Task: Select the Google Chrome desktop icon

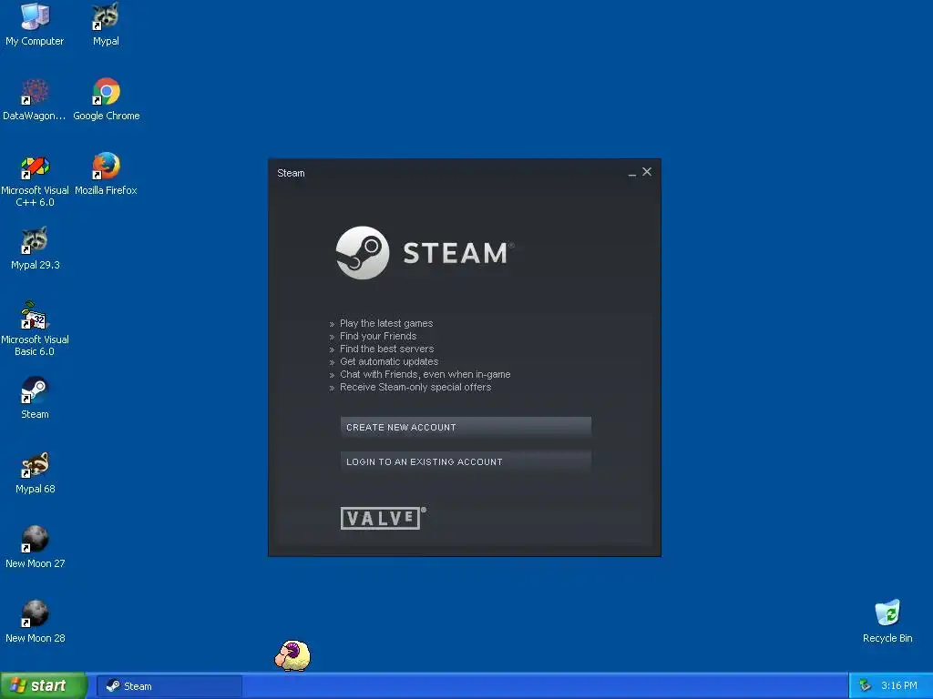Action: click(107, 99)
